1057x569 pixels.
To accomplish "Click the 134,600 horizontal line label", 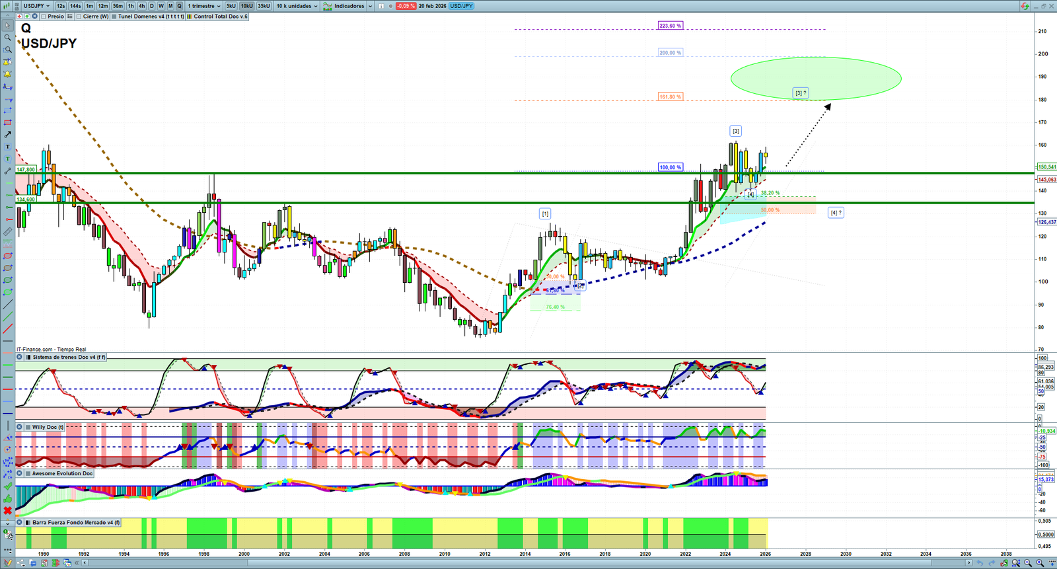I will 26,200.
